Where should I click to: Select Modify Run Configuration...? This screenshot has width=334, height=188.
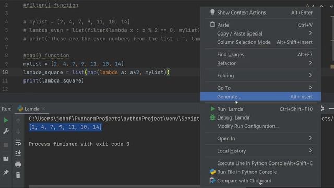[x=261, y=126]
